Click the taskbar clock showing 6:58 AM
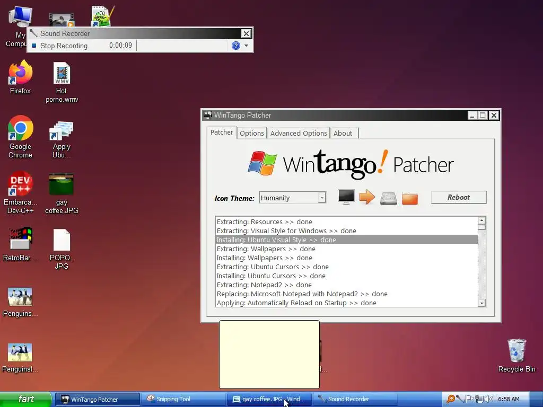Screen dimensions: 543x407 click(509, 399)
